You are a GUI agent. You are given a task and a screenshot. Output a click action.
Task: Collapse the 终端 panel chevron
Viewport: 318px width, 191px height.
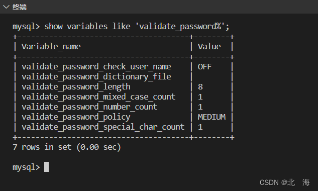click(7, 7)
